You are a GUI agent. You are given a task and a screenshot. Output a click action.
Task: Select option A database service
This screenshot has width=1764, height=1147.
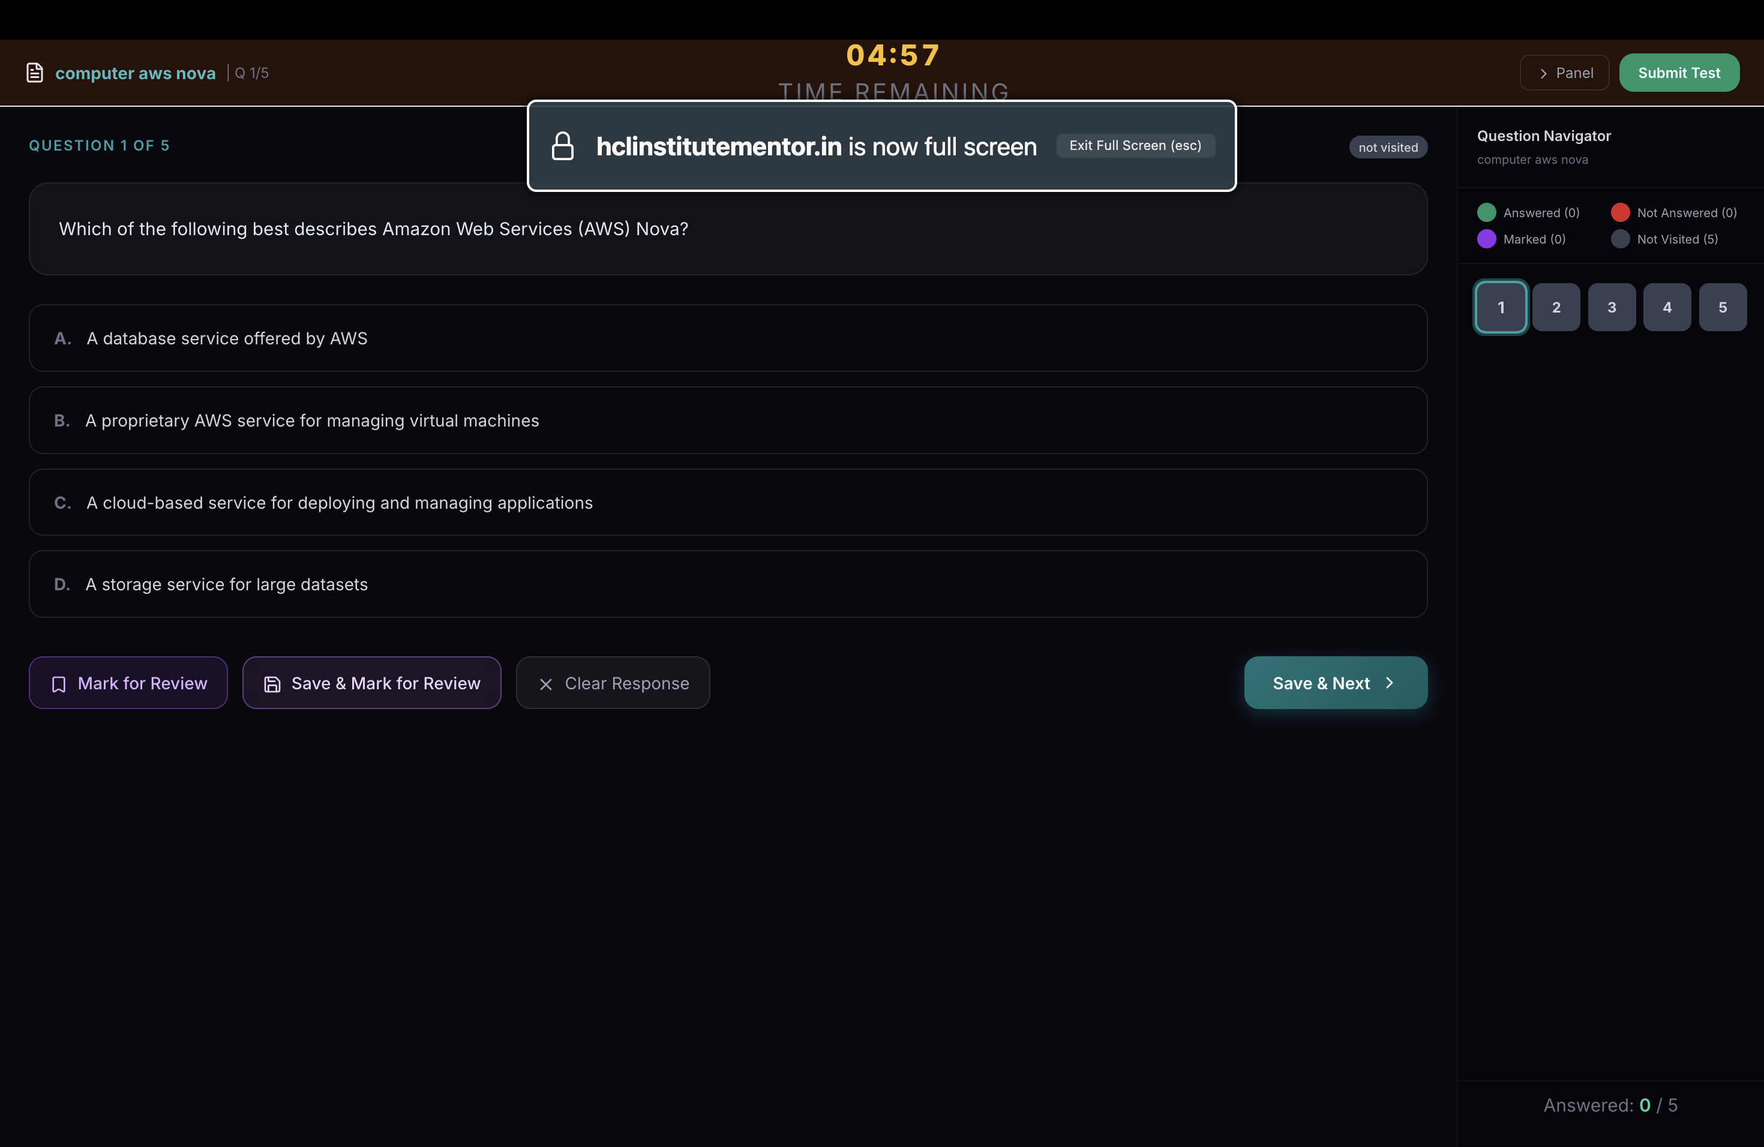coord(727,338)
